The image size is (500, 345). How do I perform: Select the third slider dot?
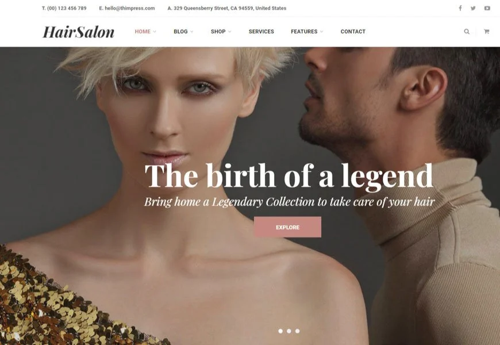click(x=297, y=331)
